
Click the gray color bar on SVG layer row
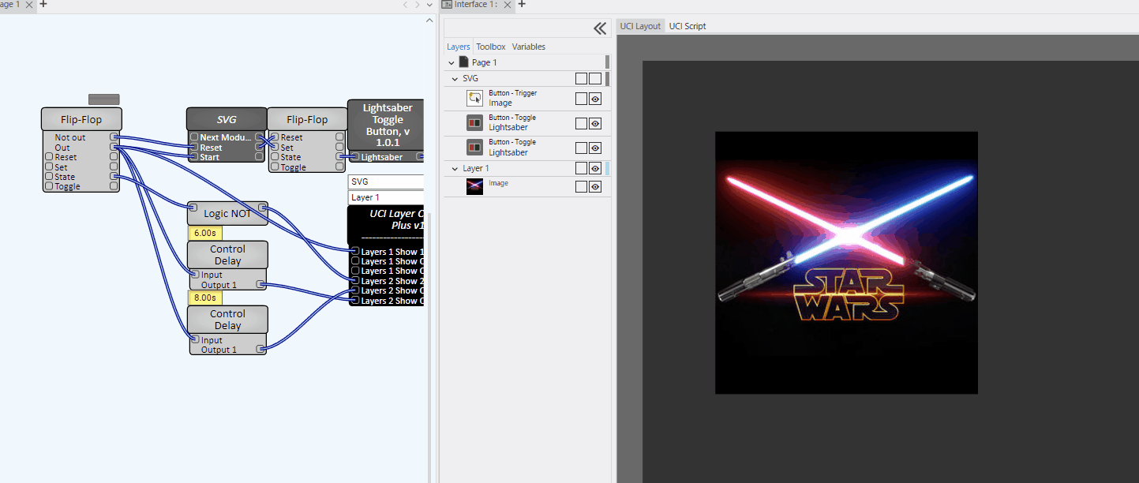(607, 78)
